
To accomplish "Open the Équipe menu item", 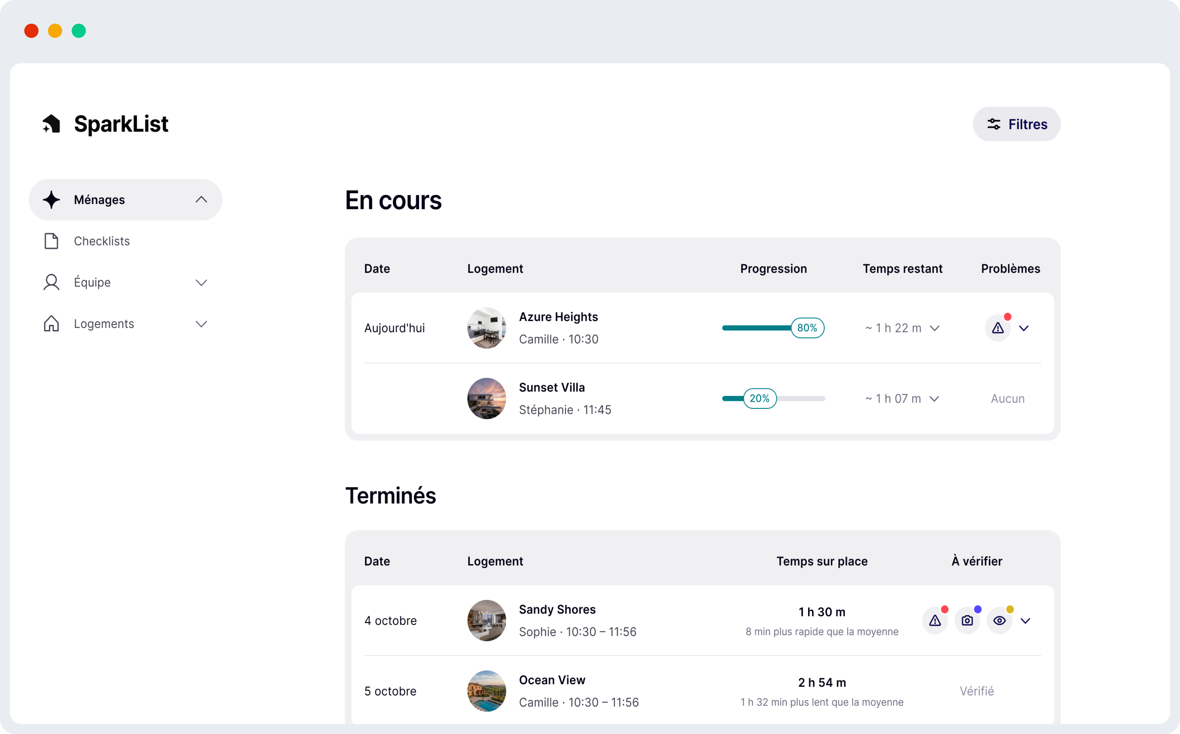I will [x=125, y=282].
